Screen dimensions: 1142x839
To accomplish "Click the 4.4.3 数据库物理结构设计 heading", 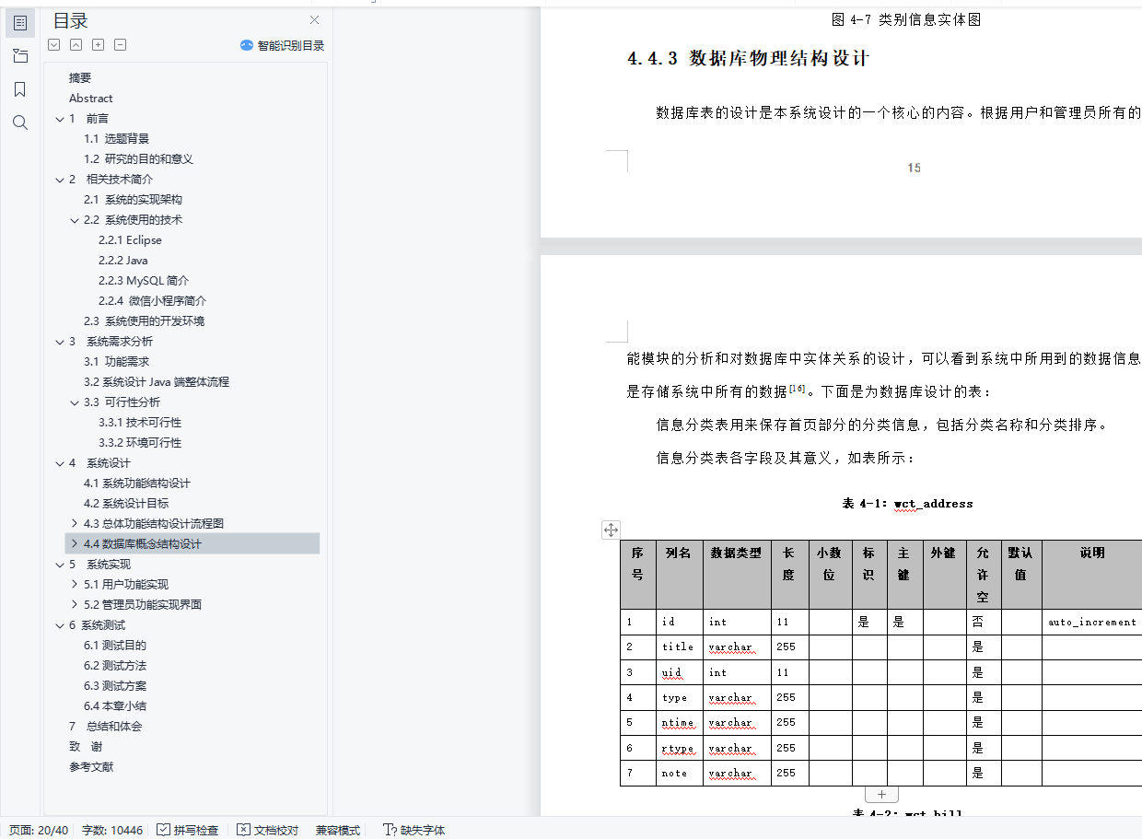I will [x=749, y=58].
